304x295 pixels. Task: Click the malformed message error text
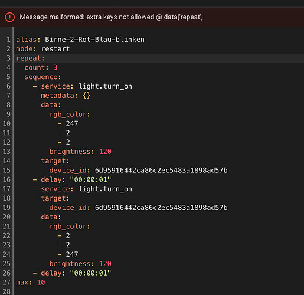coord(111,17)
